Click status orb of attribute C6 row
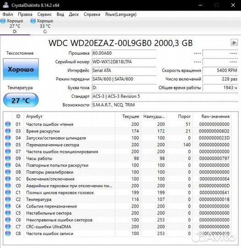The height and width of the screenshot is (248, 241). click(8, 220)
